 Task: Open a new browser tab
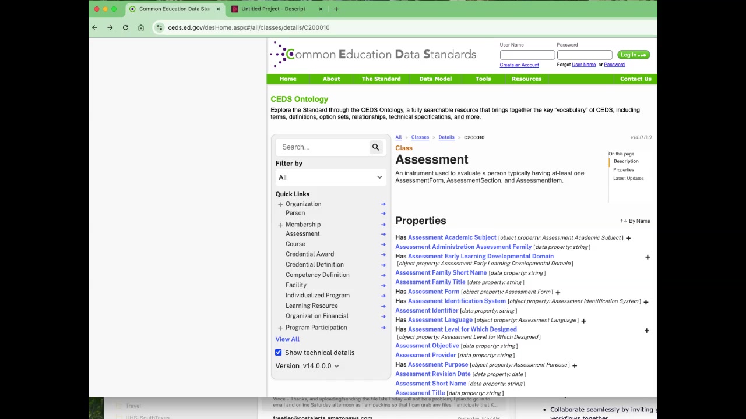click(336, 9)
